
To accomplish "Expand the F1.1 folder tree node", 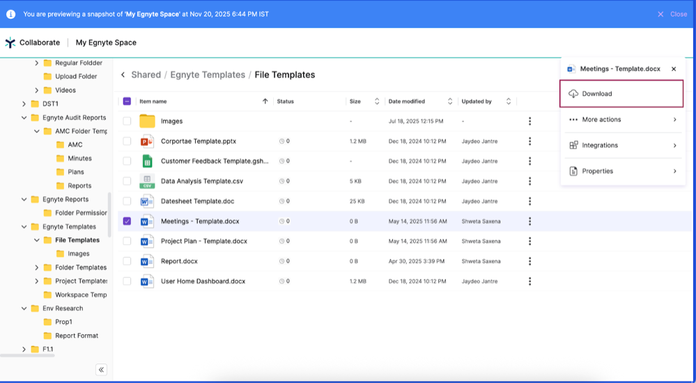I will point(24,350).
